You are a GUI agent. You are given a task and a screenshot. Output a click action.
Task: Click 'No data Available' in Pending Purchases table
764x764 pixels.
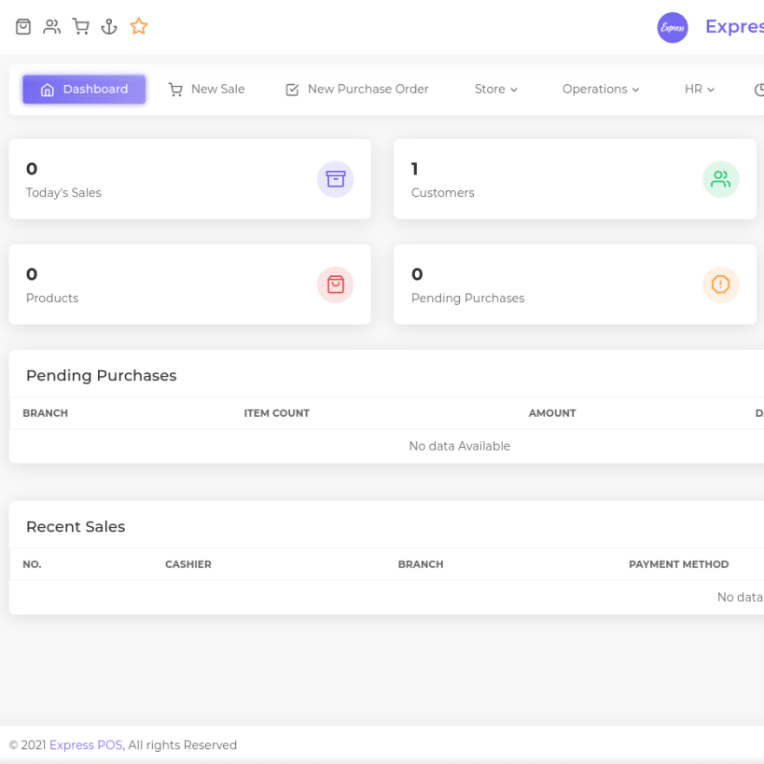pos(460,446)
